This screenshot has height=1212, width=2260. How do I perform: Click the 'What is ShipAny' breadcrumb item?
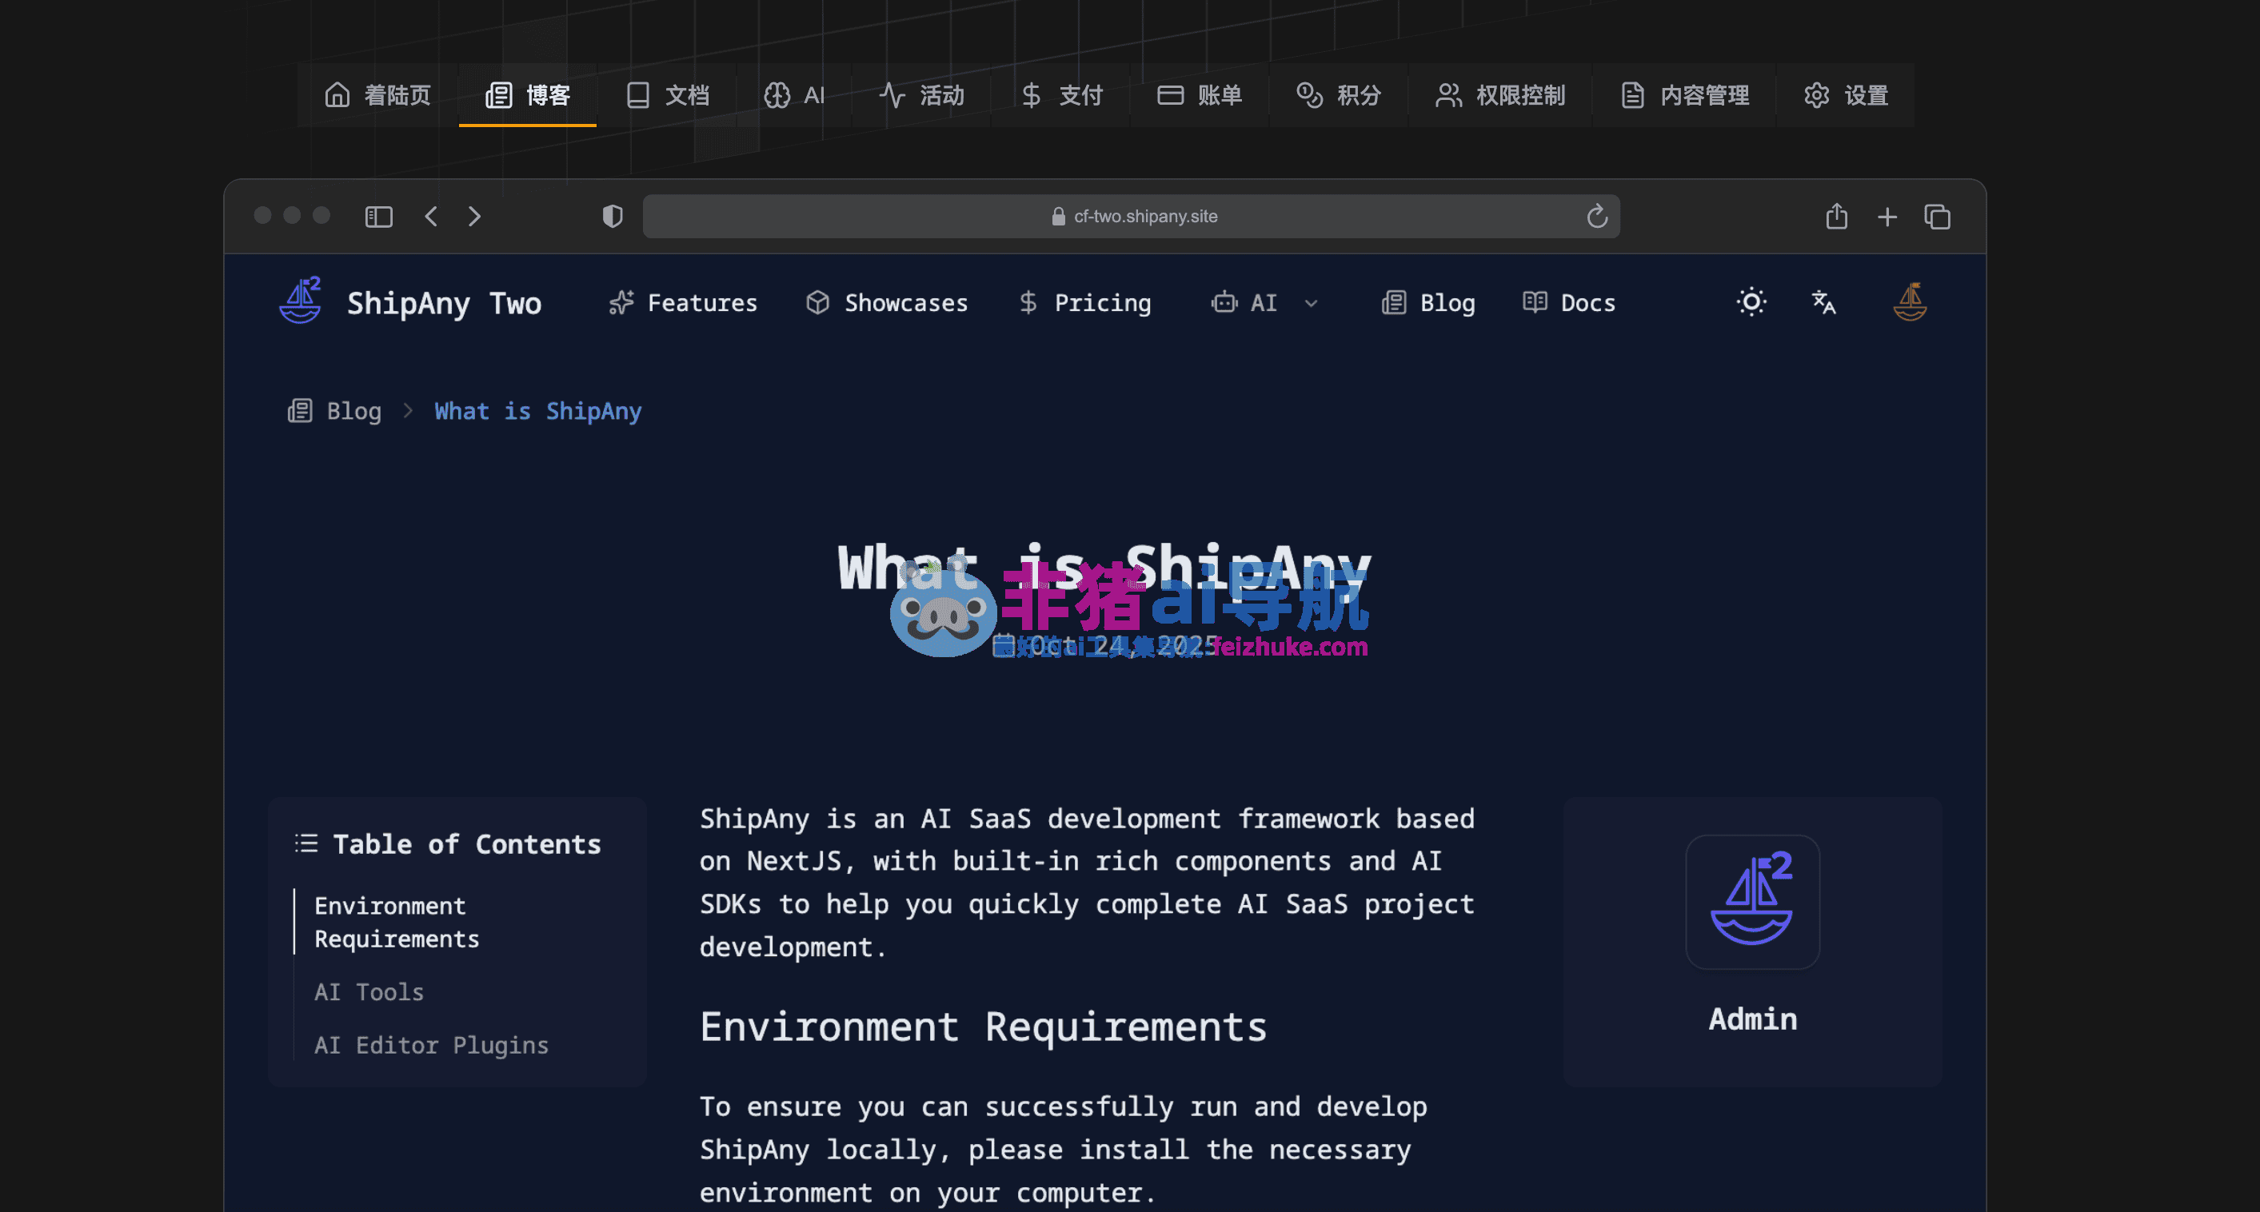[537, 411]
